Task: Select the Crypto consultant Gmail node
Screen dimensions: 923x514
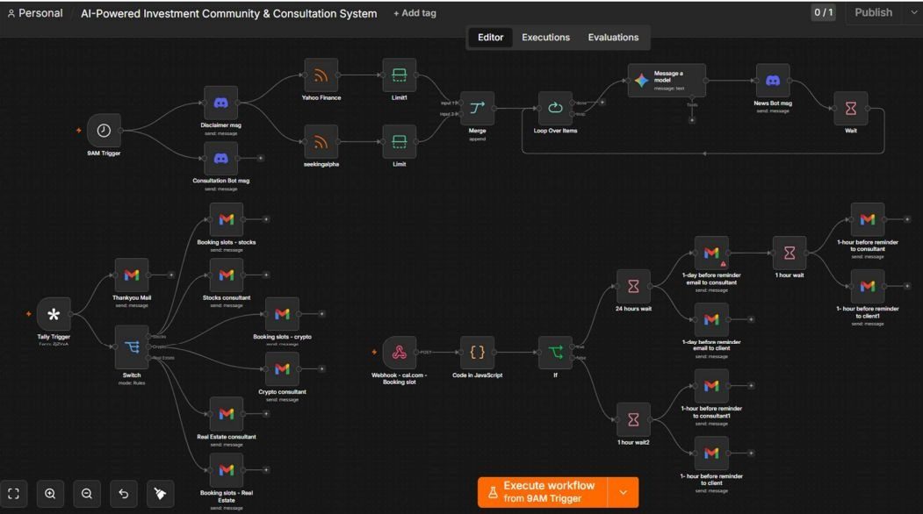Action: [282, 368]
